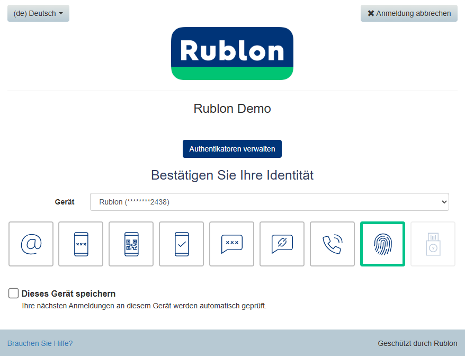Expand the Gerät device selection dropdown
Screen dimensions: 465x356
[269, 202]
